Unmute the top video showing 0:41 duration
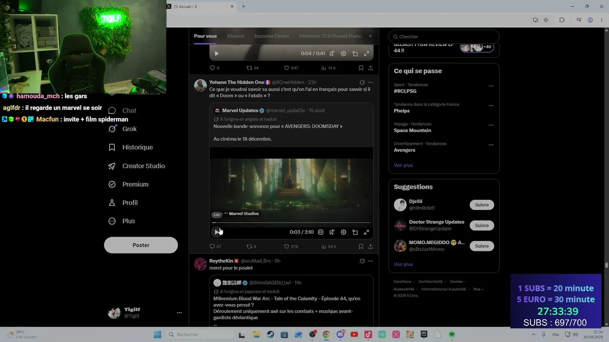Viewport: 609px width, 342px height. click(x=332, y=54)
